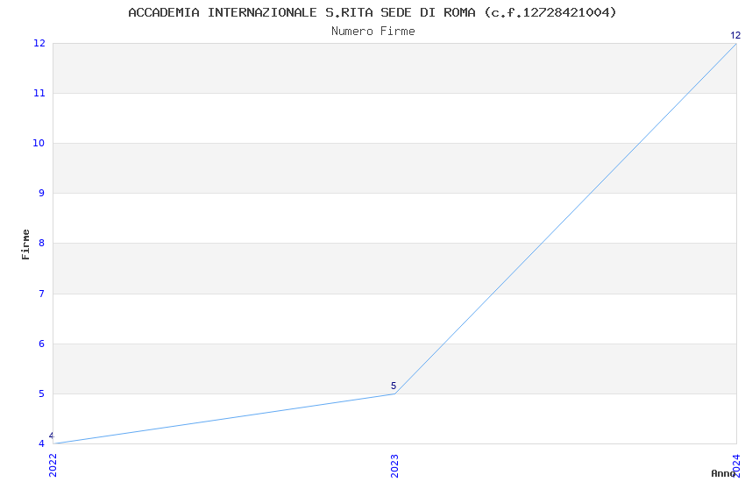Click y-axis tick label 10

click(x=39, y=143)
